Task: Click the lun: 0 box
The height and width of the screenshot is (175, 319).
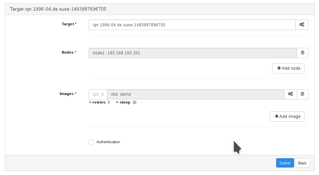Action: point(98,94)
